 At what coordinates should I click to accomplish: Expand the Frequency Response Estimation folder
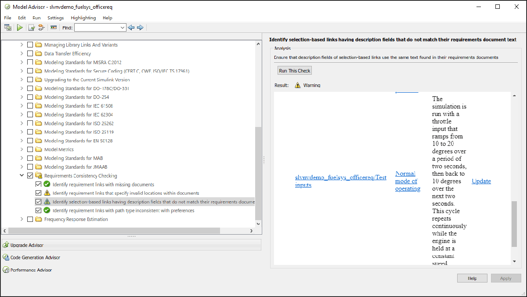click(x=22, y=219)
